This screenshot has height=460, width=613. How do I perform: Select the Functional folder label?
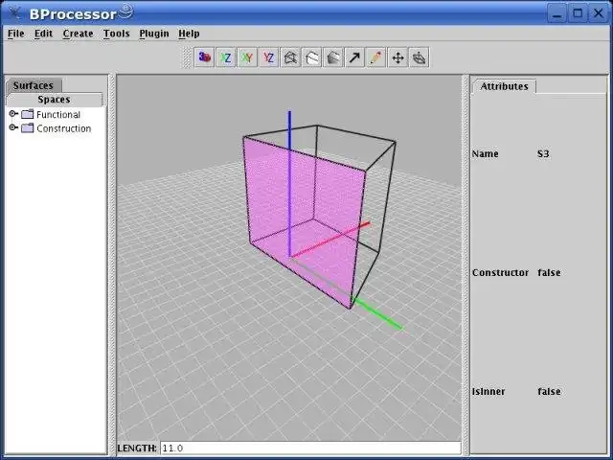tap(58, 115)
